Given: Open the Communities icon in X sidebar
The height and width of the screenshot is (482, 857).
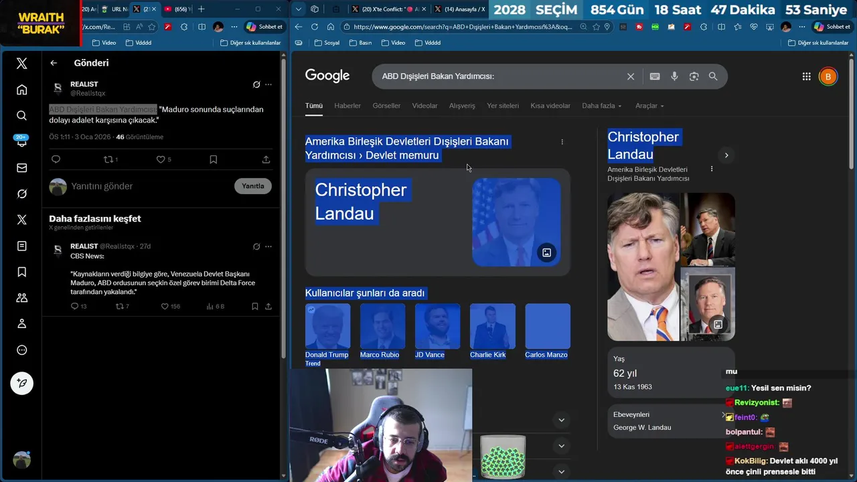Looking at the screenshot, I should 21,298.
